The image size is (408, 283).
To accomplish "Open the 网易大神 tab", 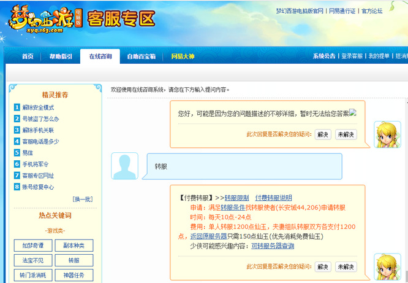I will (x=183, y=56).
